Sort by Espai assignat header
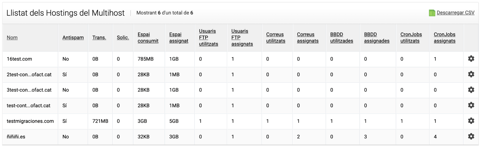Screen dimensions: 482x147 (179, 38)
